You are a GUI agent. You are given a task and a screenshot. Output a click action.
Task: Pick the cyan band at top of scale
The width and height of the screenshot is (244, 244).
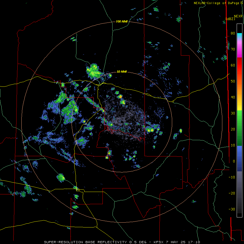239,35
